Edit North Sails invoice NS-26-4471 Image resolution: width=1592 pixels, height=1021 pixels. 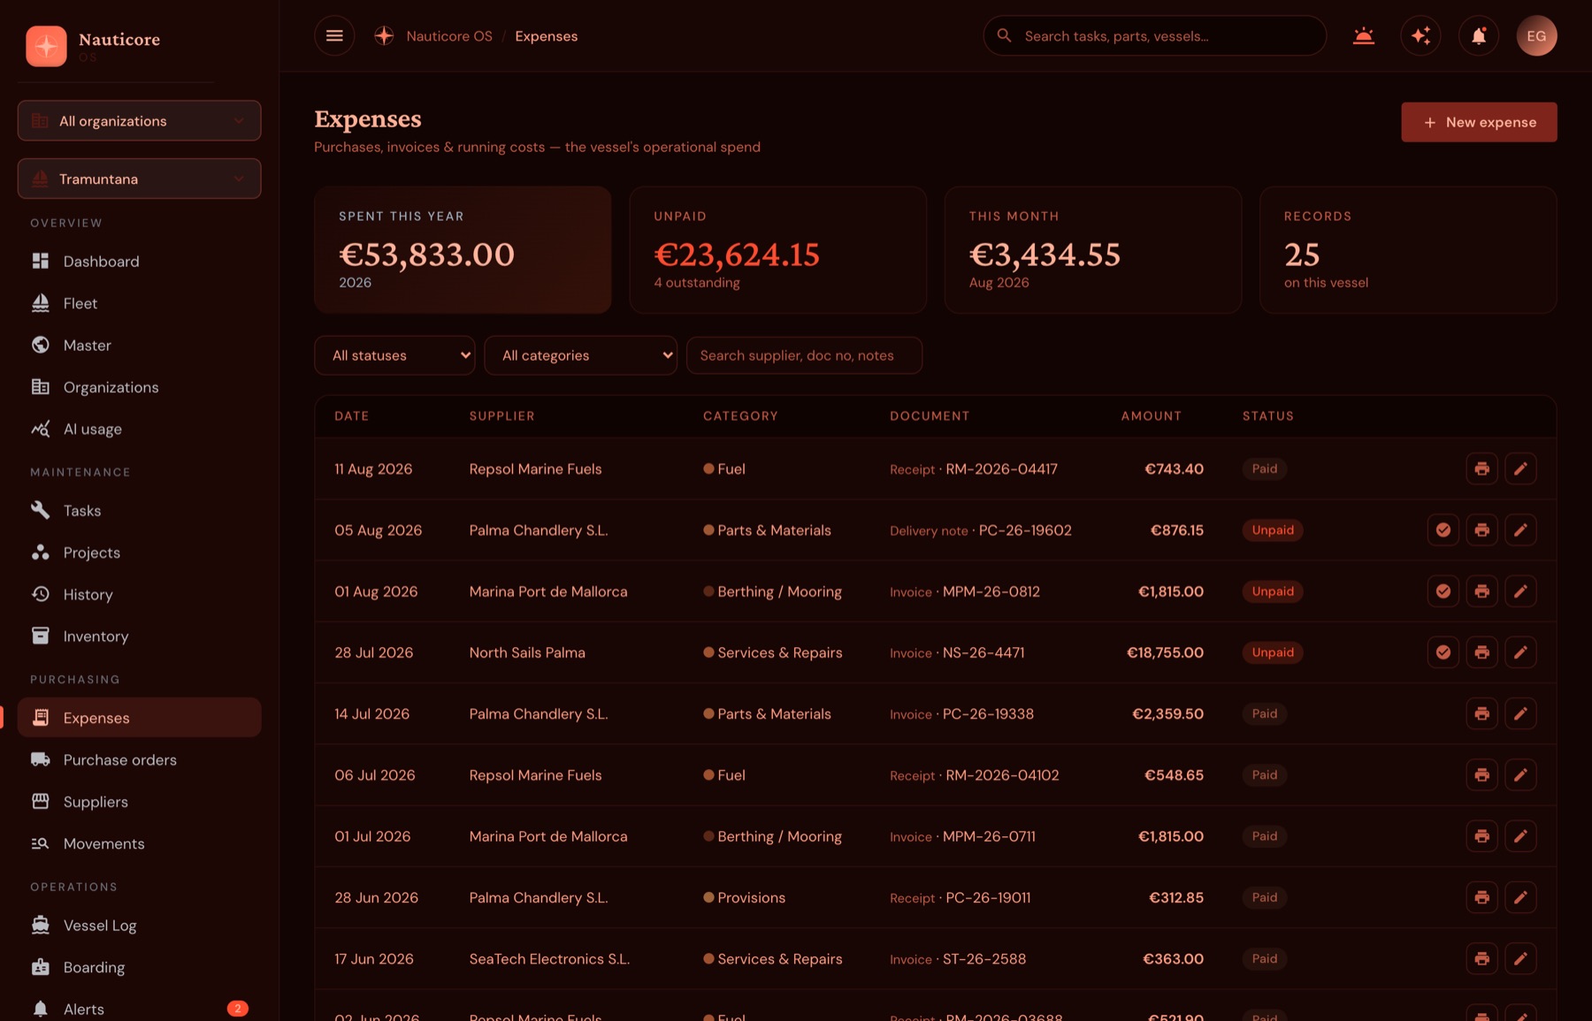pyautogui.click(x=1520, y=652)
